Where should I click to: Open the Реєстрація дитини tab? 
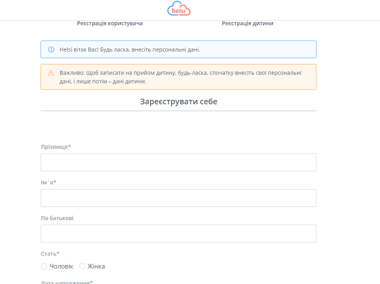click(x=247, y=23)
